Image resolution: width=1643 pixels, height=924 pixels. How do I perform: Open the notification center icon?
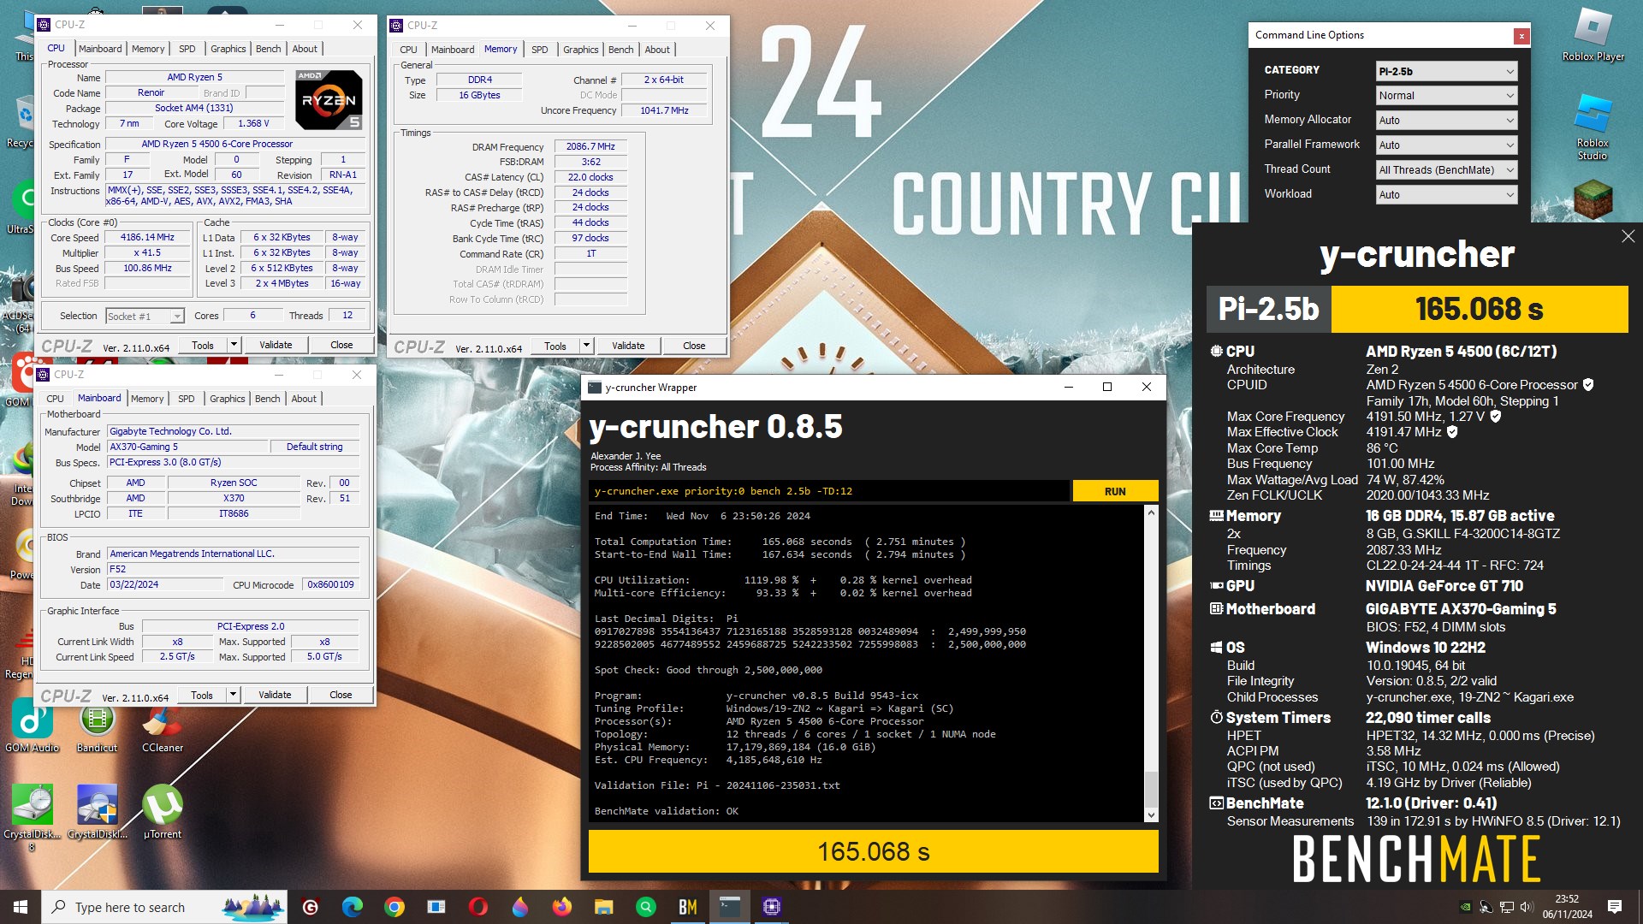pyautogui.click(x=1615, y=907)
